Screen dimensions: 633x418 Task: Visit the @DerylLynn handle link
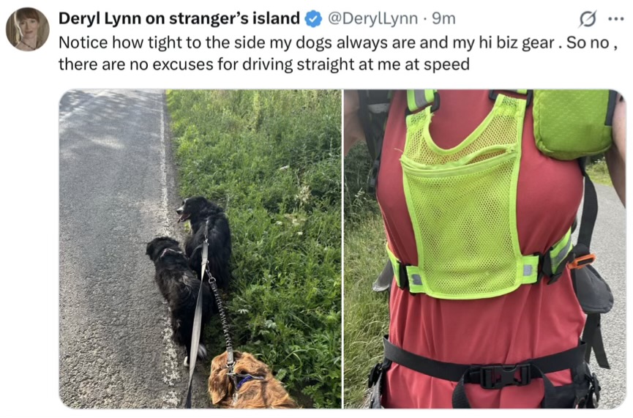[372, 18]
